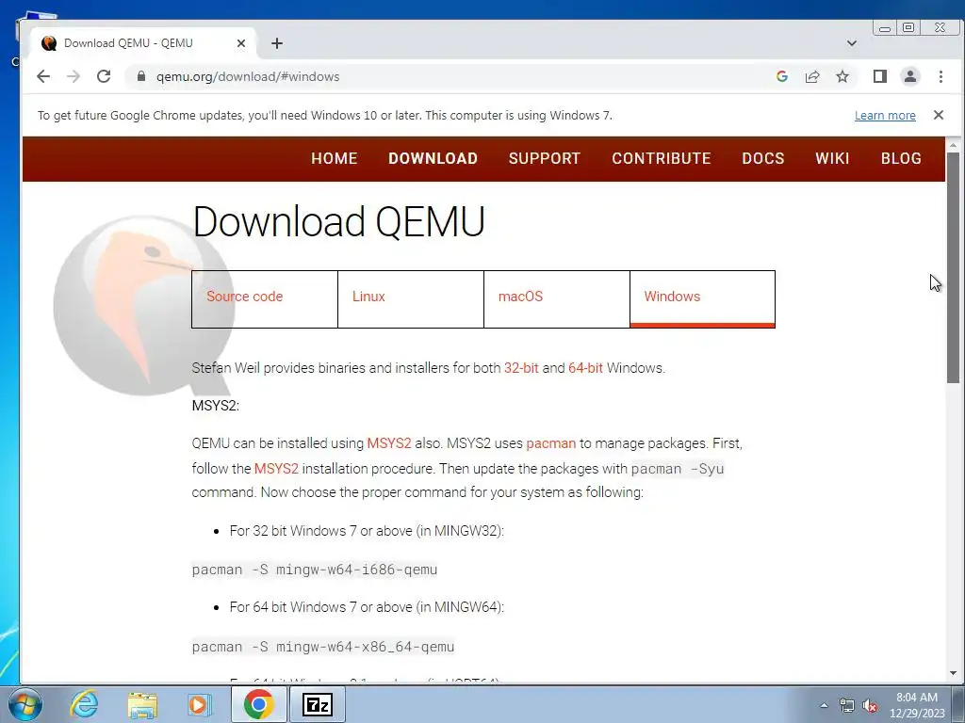Launch Internet Explorer from the taskbar
Viewport: 965px width, 723px height.
click(x=84, y=704)
